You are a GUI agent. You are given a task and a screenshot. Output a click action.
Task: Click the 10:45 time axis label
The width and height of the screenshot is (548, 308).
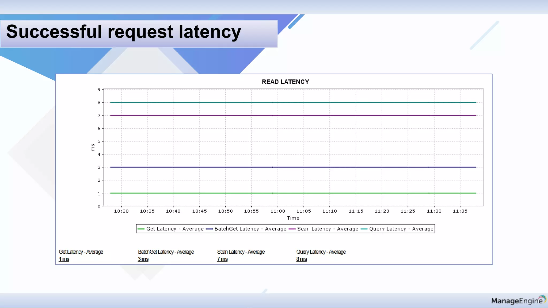tap(199, 211)
